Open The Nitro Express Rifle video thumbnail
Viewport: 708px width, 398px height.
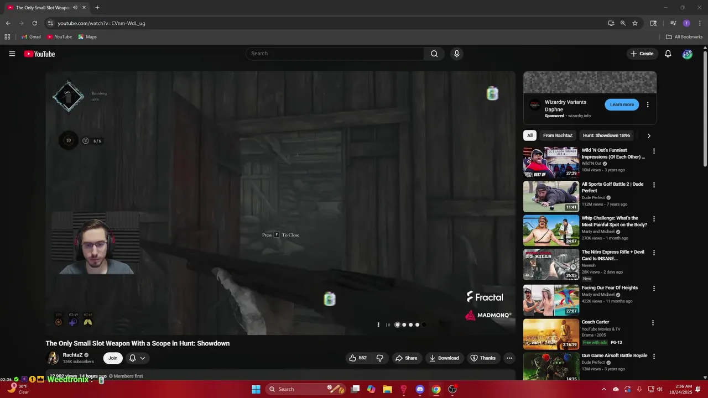[551, 264]
